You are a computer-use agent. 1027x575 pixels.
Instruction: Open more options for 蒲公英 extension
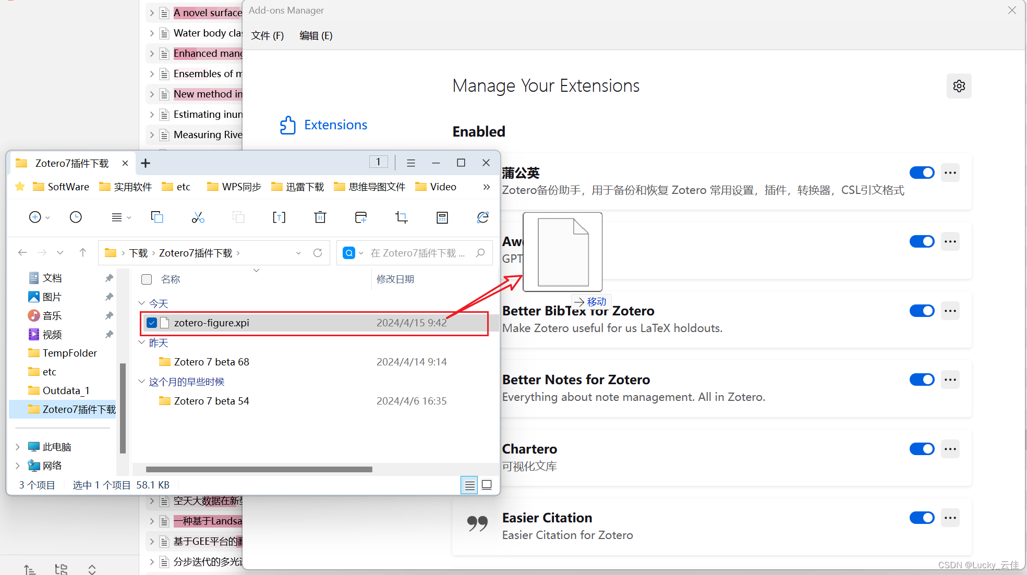(x=950, y=173)
